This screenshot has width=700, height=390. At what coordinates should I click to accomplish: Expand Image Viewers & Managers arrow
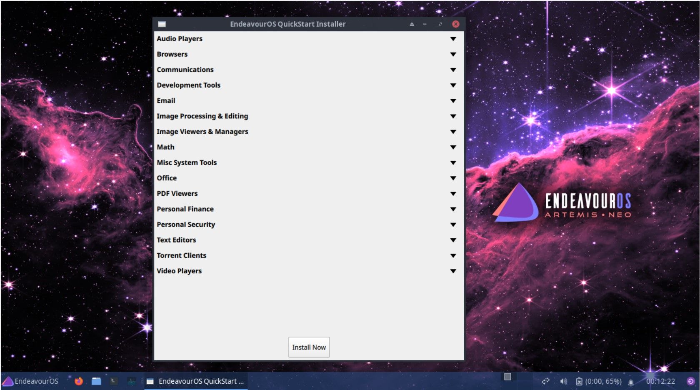[x=453, y=132]
